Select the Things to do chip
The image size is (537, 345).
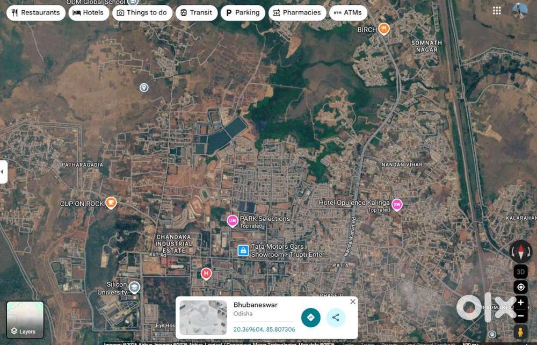tap(142, 13)
